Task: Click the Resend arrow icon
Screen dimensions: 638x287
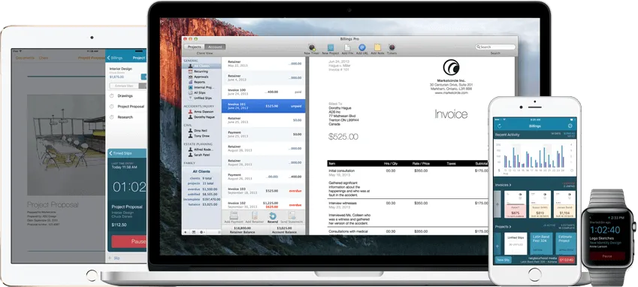Action: 273,216
